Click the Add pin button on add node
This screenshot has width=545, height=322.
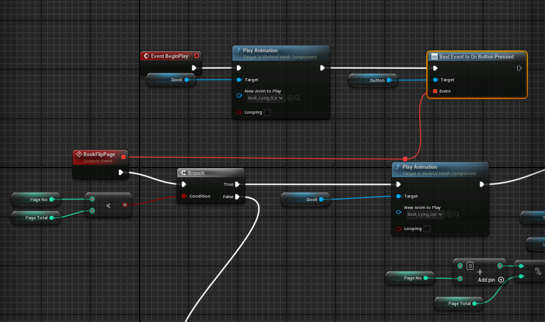click(x=491, y=280)
